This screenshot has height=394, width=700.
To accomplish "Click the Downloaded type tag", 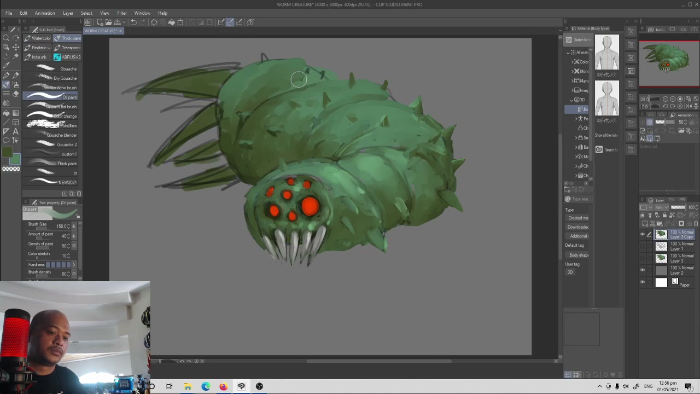I will coord(578,227).
